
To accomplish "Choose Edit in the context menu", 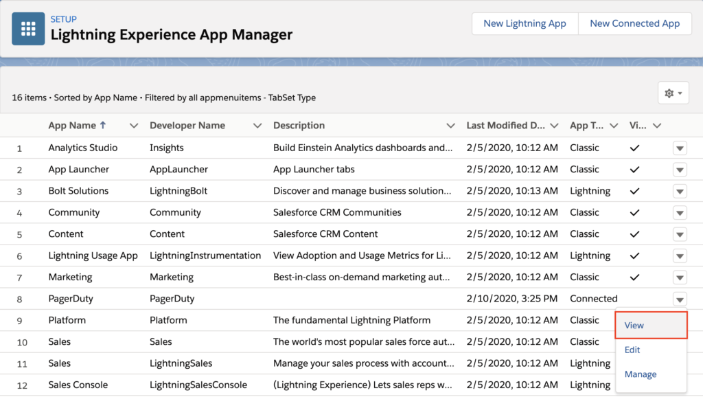I will tap(634, 350).
